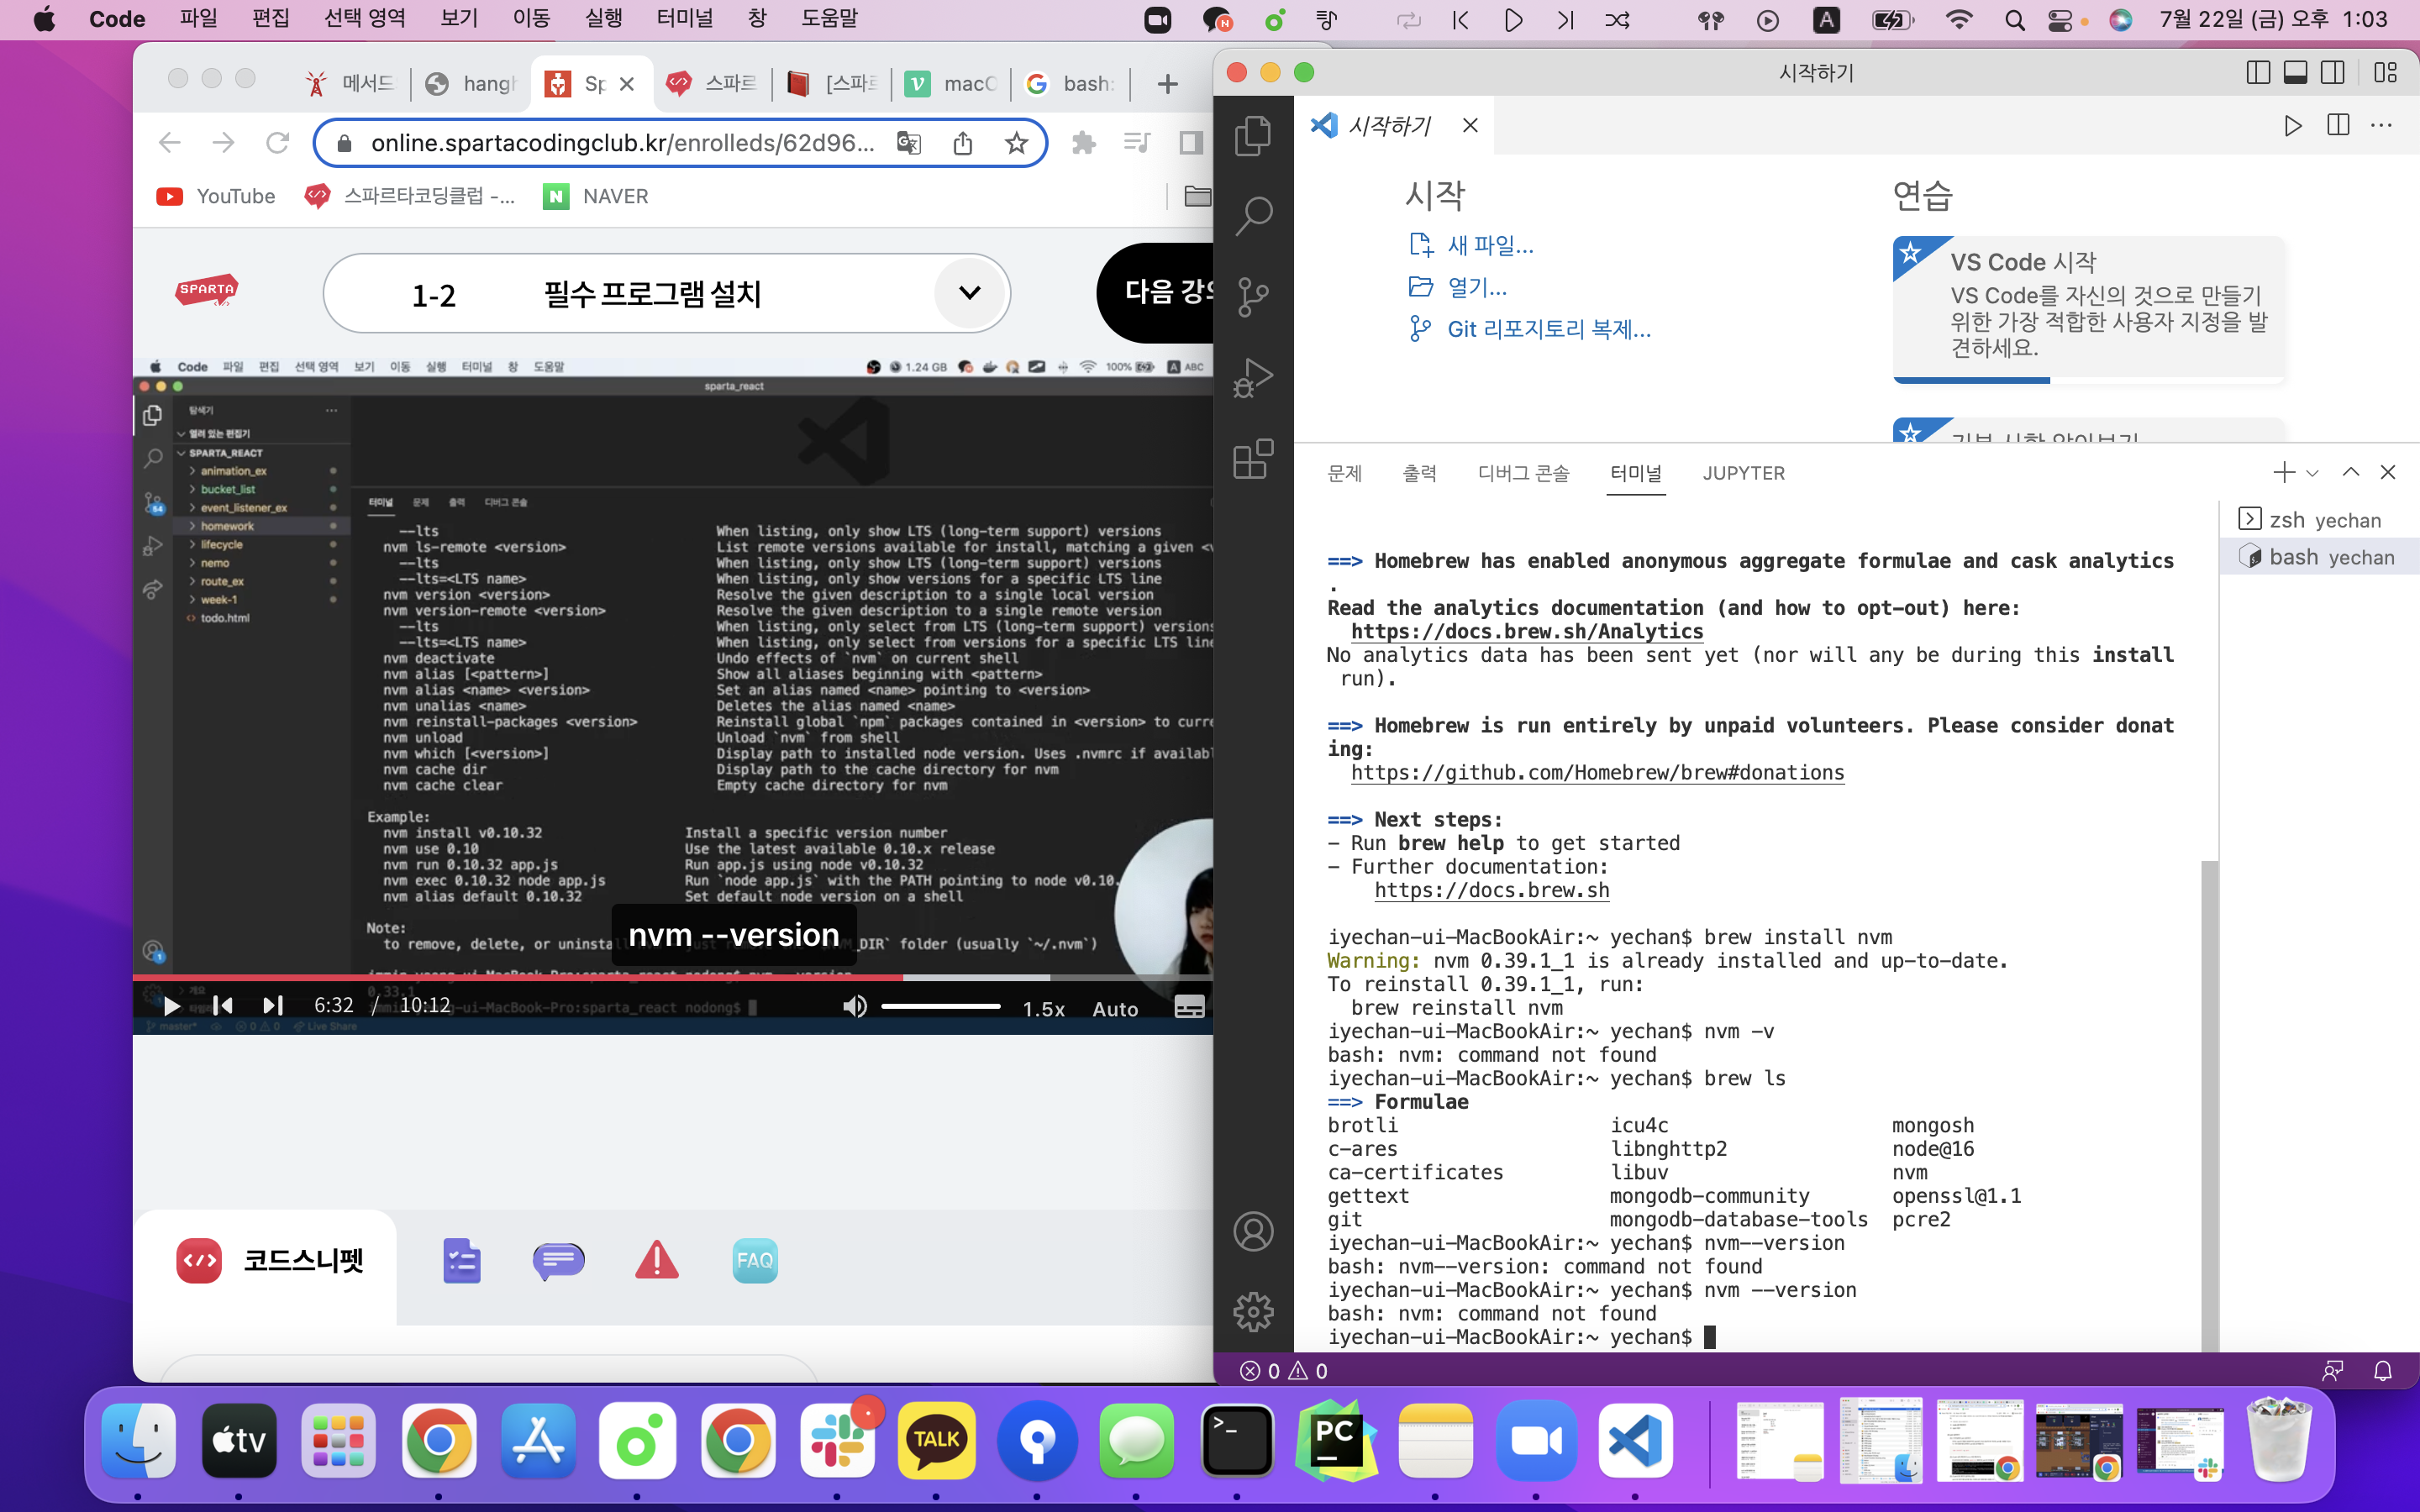
Task: Click the run button in VS Code editor toolbar
Action: click(2293, 125)
